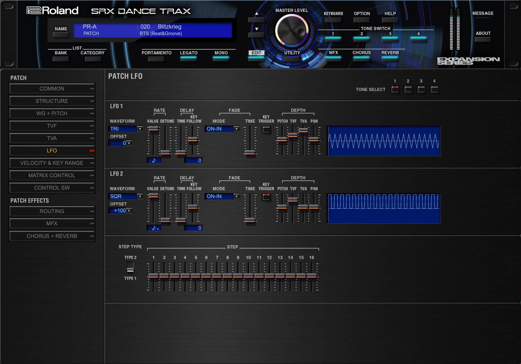Click the LFO 1 triangle waveform display
The height and width of the screenshot is (364, 521).
383,141
